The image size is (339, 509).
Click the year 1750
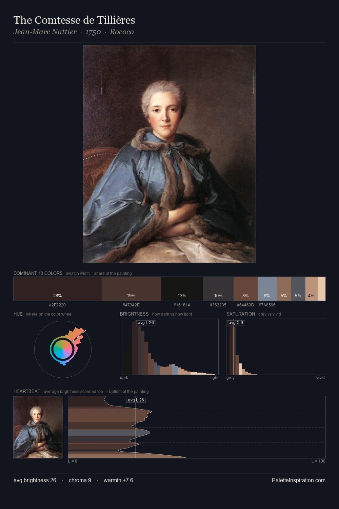coord(93,32)
